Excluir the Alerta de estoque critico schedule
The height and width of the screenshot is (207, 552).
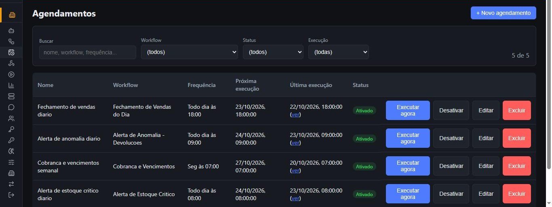coord(517,194)
